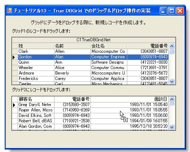This screenshot has width=190, height=152.
Task: Click the 顧客名 column header in the lower grid
Action: coord(36,99)
